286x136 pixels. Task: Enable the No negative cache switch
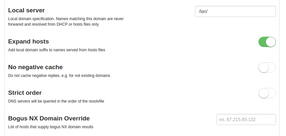pos(267,68)
